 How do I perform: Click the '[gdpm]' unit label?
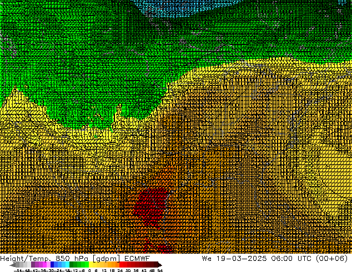tap(107, 259)
